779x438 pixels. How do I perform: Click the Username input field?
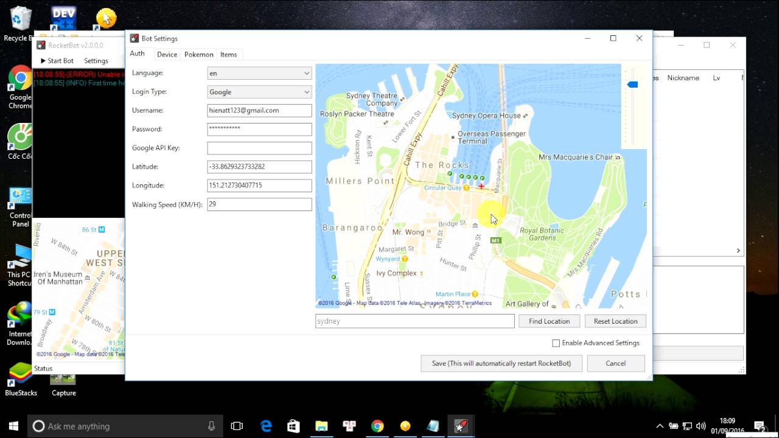(x=259, y=111)
